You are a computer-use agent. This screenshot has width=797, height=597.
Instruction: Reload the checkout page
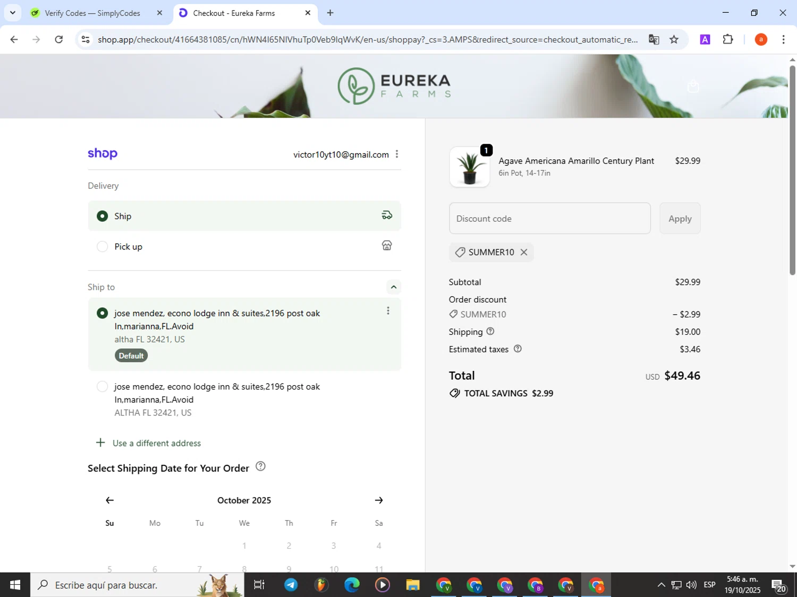[x=59, y=39]
